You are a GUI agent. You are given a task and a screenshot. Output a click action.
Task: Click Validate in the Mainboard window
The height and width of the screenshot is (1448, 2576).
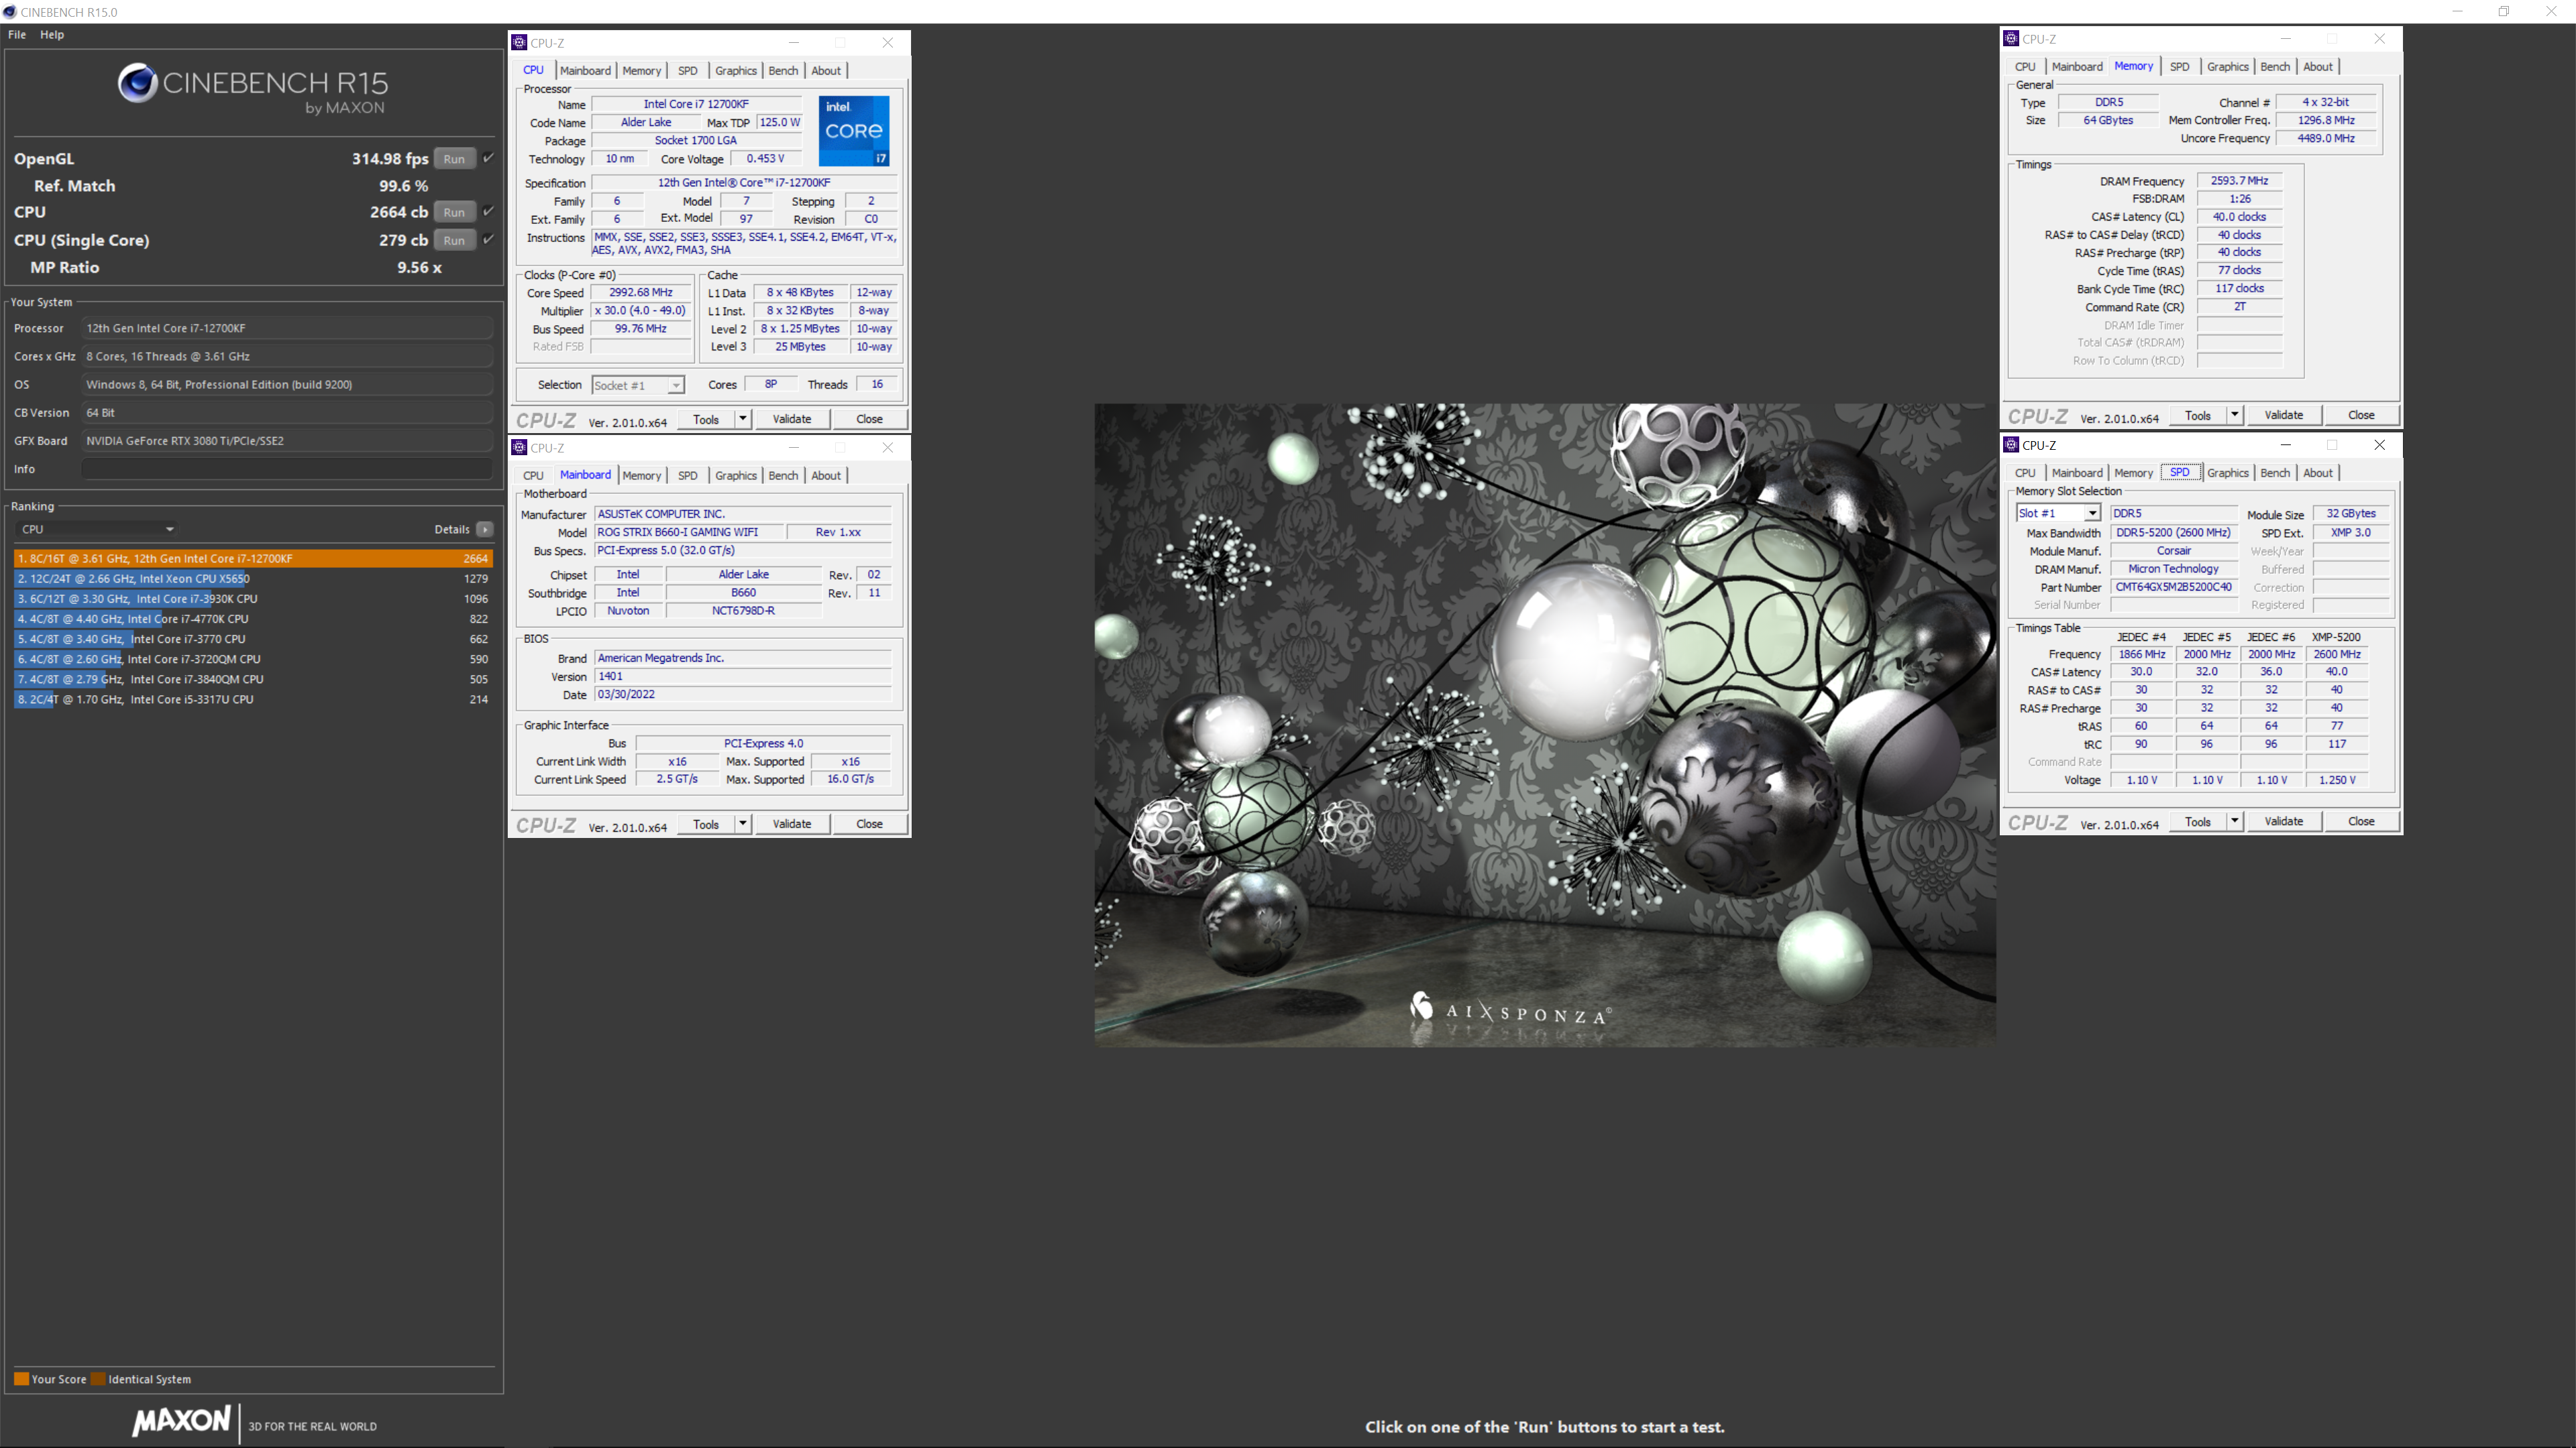[792, 823]
